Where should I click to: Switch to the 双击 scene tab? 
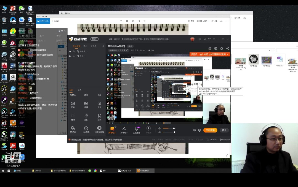[x=85, y=46]
